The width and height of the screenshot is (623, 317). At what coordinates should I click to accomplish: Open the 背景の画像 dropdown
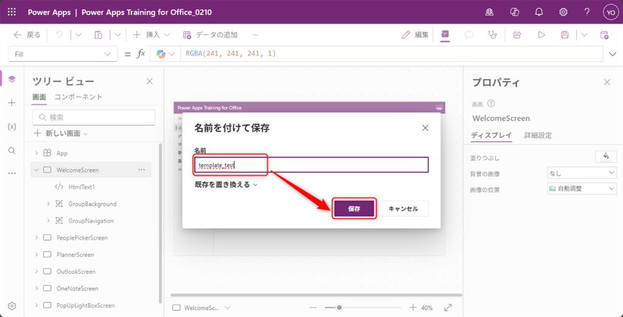tap(582, 173)
